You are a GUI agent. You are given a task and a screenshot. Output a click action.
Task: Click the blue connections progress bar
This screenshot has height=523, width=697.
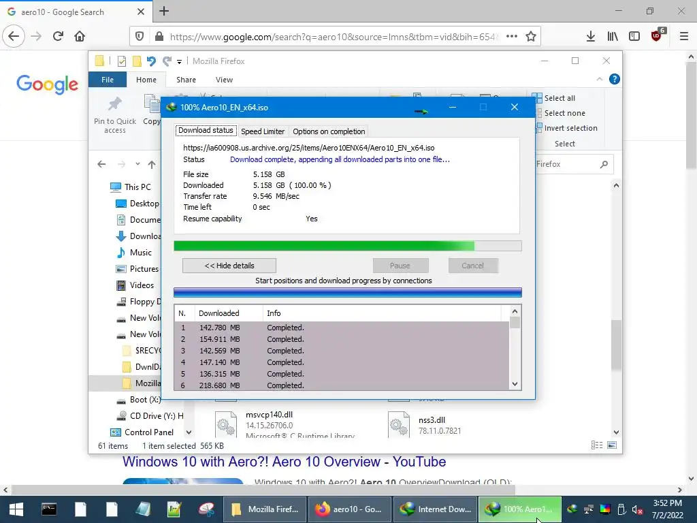tap(348, 292)
